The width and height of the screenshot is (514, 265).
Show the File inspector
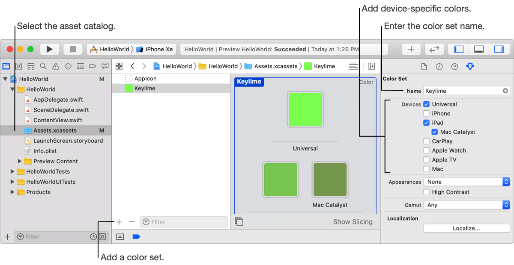click(x=424, y=66)
